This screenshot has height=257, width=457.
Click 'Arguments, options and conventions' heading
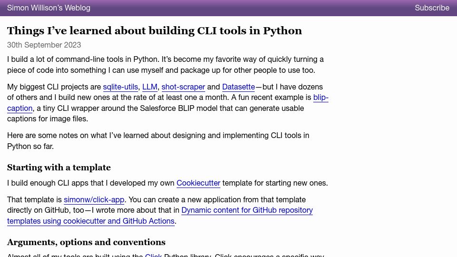[86, 242]
